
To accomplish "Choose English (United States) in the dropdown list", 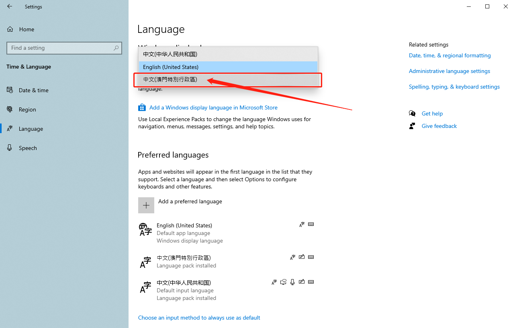I will pos(228,67).
